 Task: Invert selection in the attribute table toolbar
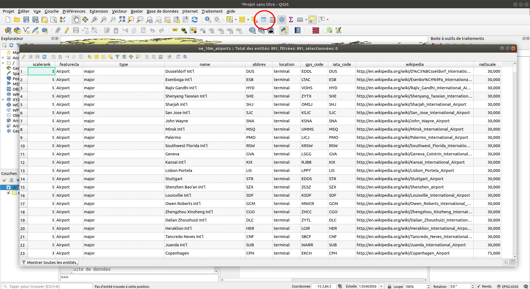pyautogui.click(x=104, y=57)
